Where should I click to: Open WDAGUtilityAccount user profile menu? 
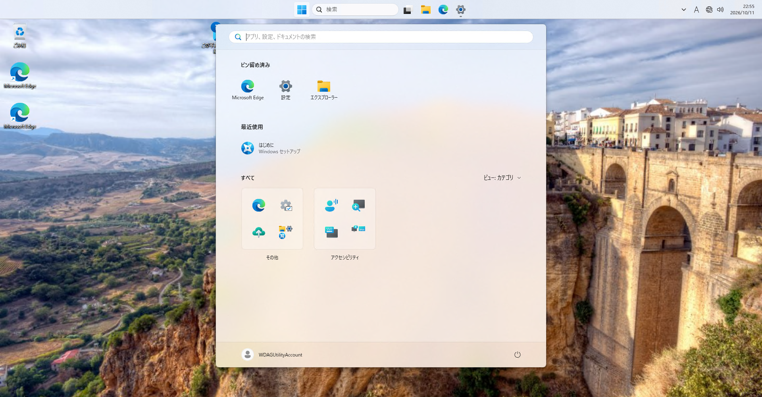(272, 355)
